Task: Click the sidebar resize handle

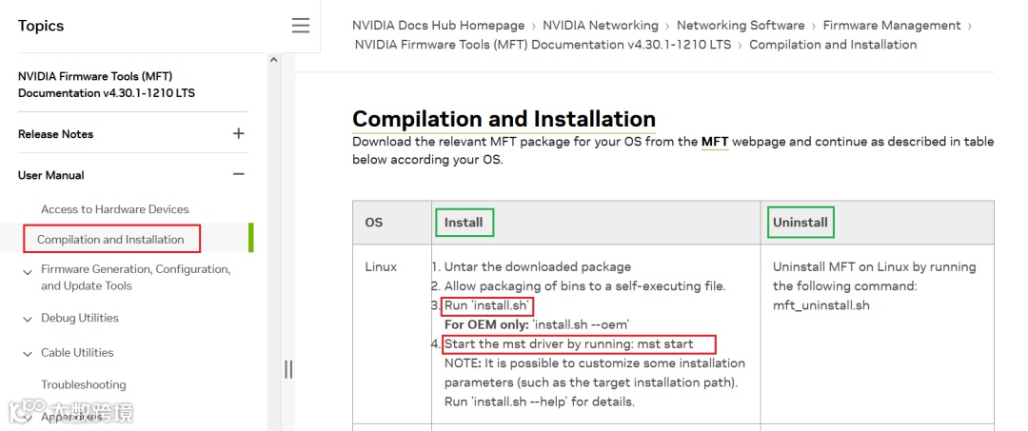Action: [288, 369]
